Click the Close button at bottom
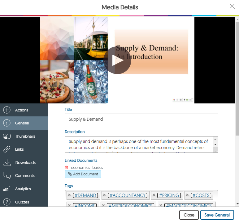239x222 pixels. click(x=189, y=215)
